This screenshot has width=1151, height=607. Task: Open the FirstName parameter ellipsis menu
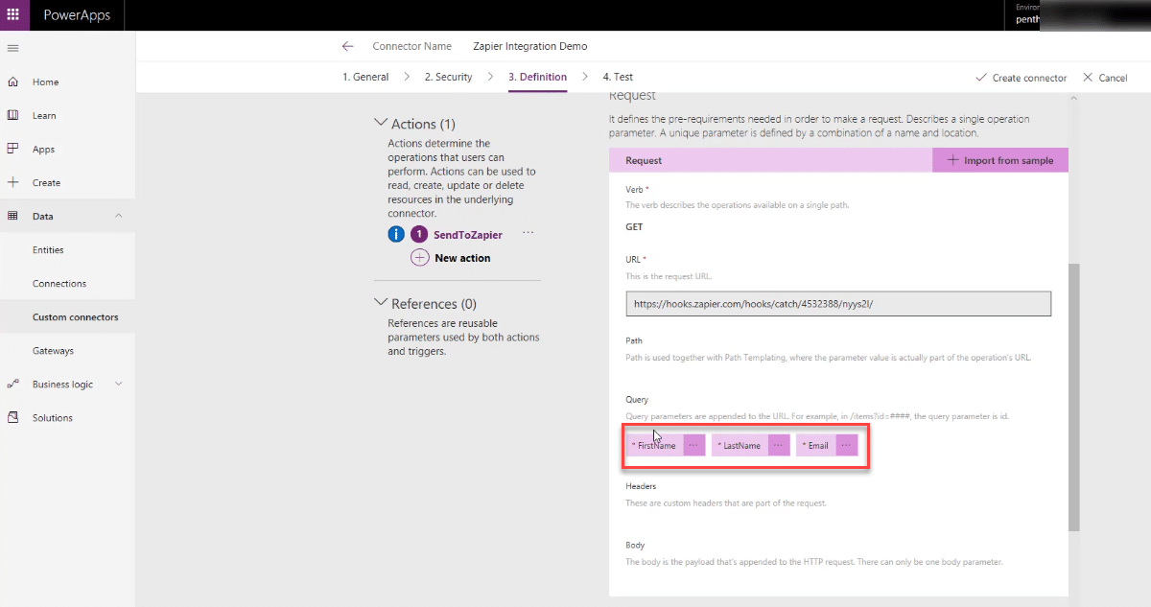(693, 446)
